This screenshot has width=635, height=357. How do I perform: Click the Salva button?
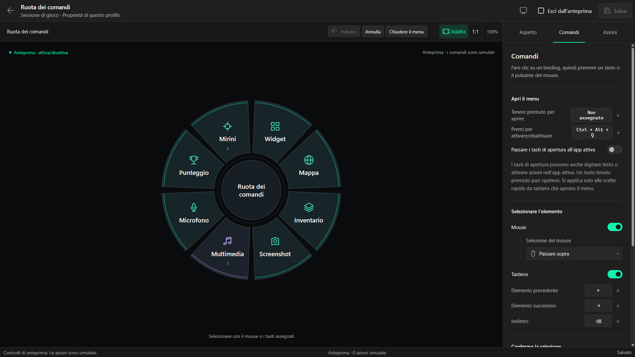(x=615, y=11)
